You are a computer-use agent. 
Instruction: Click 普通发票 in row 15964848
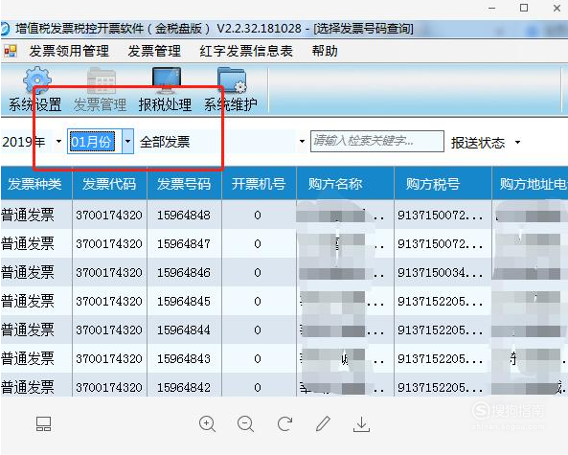coord(28,216)
